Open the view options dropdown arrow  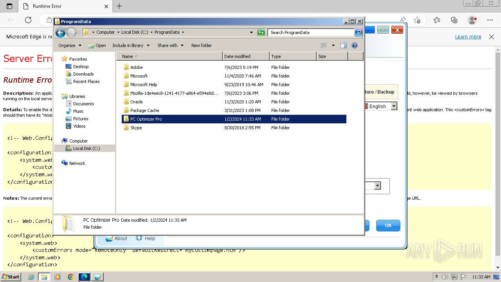(333, 45)
